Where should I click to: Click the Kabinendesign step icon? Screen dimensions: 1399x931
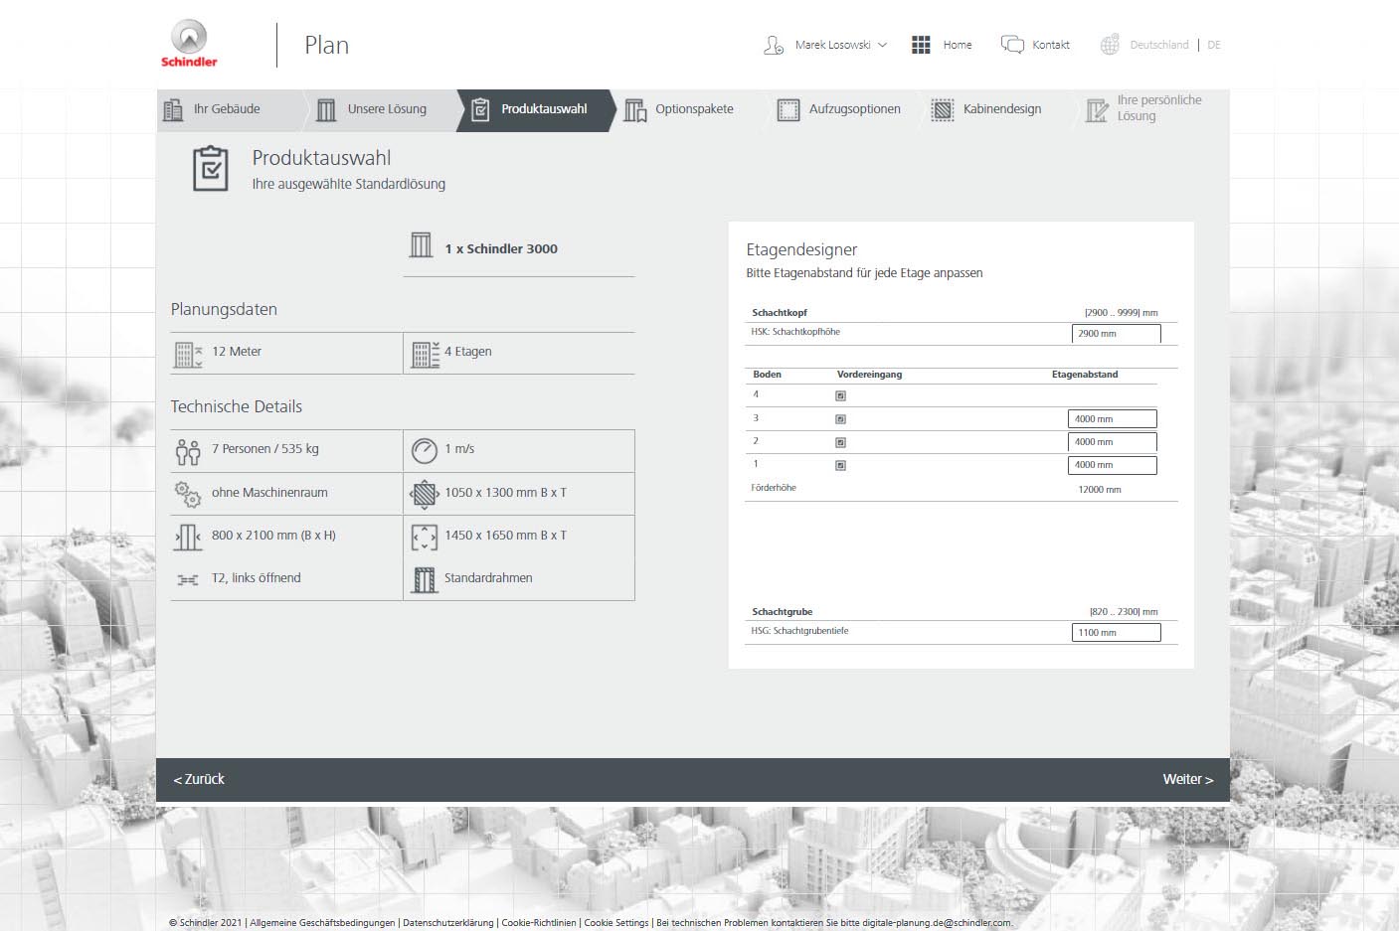coord(942,110)
